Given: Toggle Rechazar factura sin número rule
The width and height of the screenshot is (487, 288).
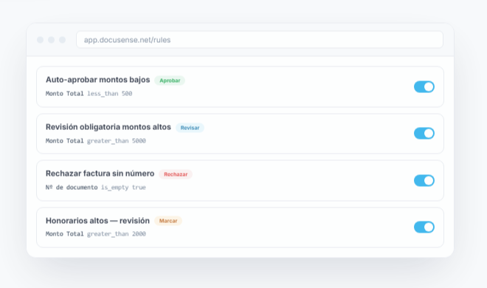Looking at the screenshot, I should 424,180.
